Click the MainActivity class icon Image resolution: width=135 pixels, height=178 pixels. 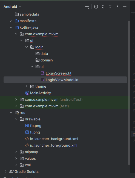tap(27, 93)
